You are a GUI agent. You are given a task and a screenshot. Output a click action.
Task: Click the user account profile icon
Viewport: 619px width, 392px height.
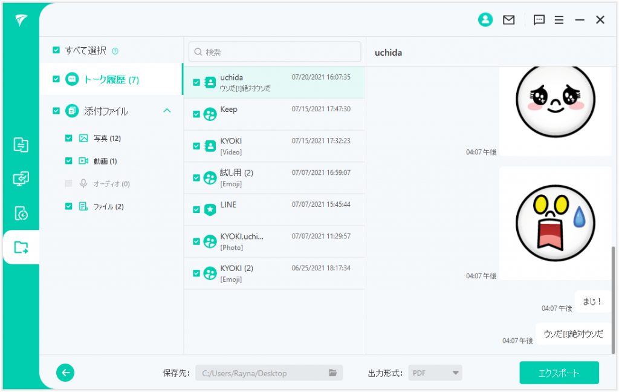pyautogui.click(x=485, y=20)
